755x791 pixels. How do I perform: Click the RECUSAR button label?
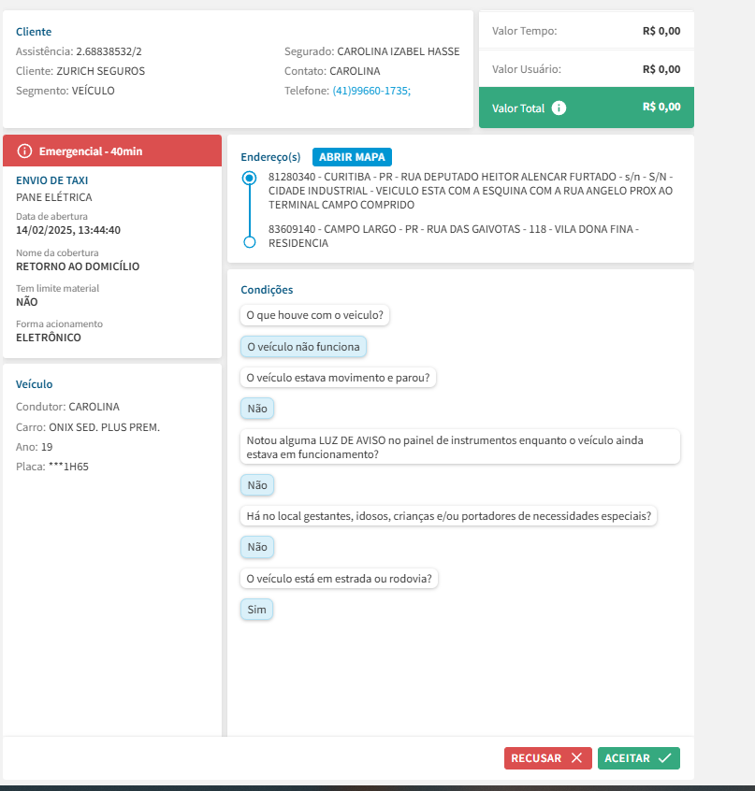coord(536,758)
